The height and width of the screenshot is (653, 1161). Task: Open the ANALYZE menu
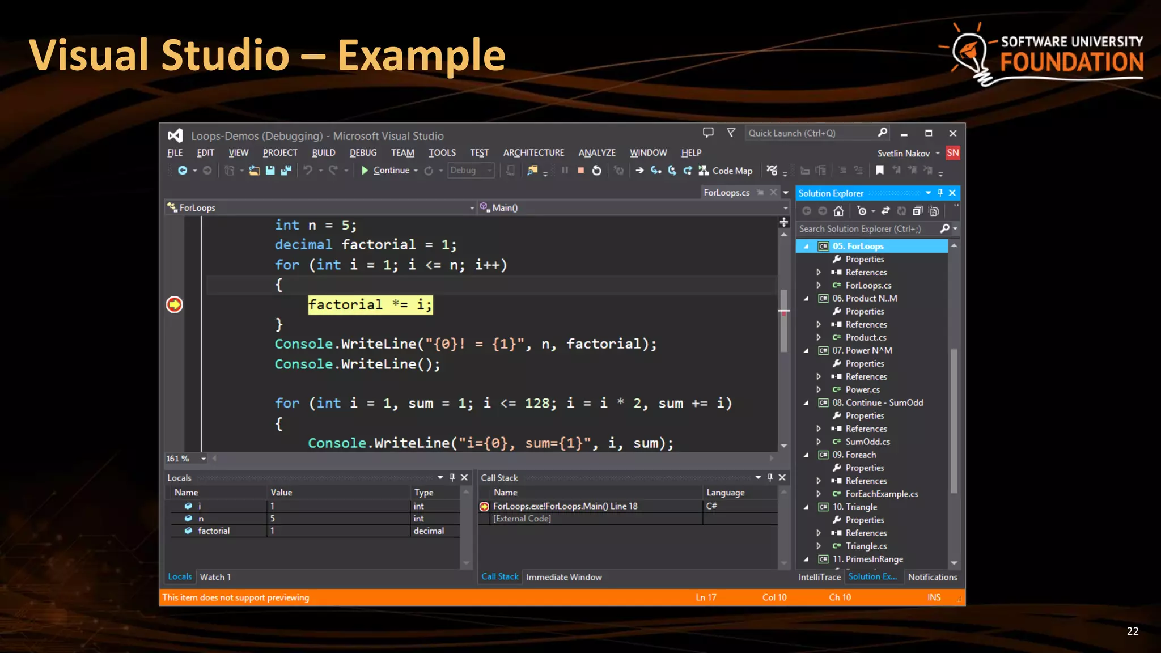pyautogui.click(x=597, y=153)
